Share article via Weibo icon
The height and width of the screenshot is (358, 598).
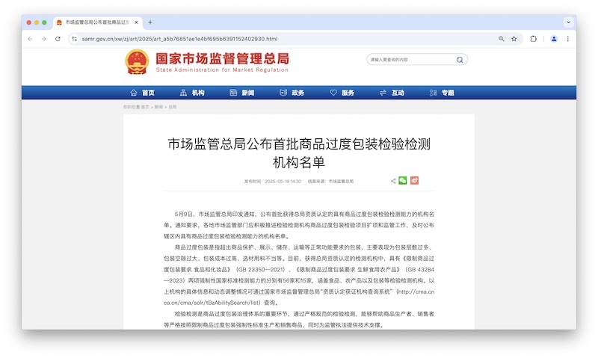414,180
